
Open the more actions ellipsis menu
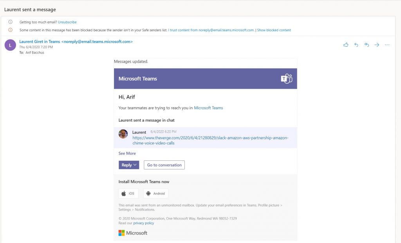coord(387,45)
